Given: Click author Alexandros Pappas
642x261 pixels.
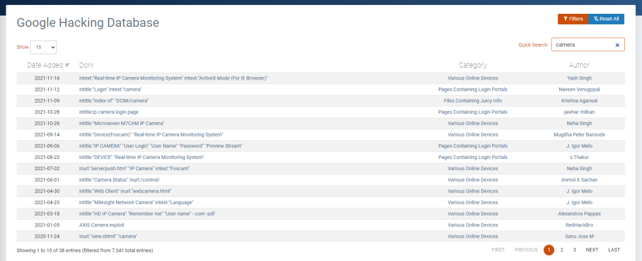Looking at the screenshot, I should [579, 213].
